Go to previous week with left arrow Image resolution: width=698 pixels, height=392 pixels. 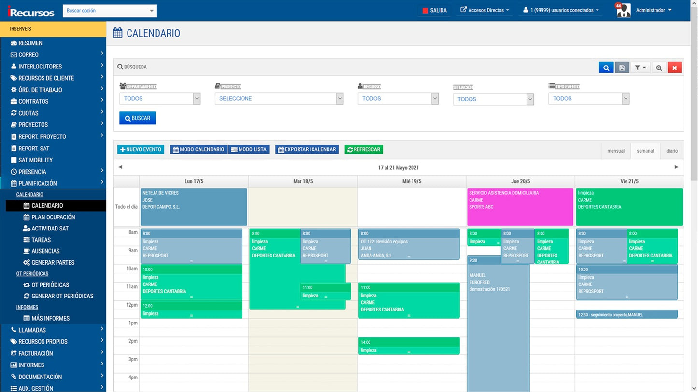120,167
